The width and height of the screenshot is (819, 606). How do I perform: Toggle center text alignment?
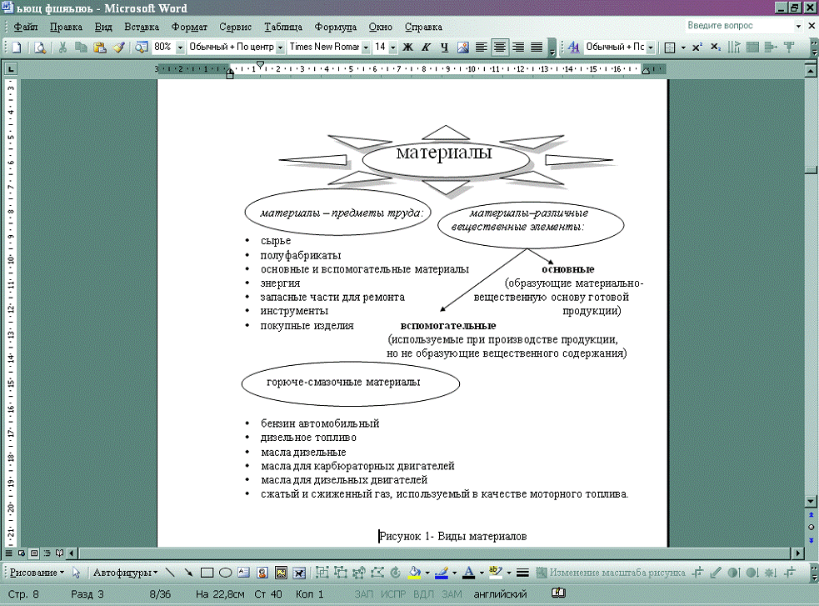[x=500, y=48]
